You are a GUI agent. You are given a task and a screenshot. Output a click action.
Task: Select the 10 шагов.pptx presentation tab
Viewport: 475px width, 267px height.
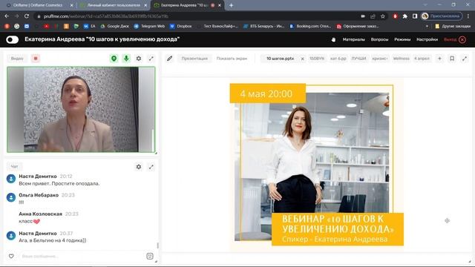280,59
